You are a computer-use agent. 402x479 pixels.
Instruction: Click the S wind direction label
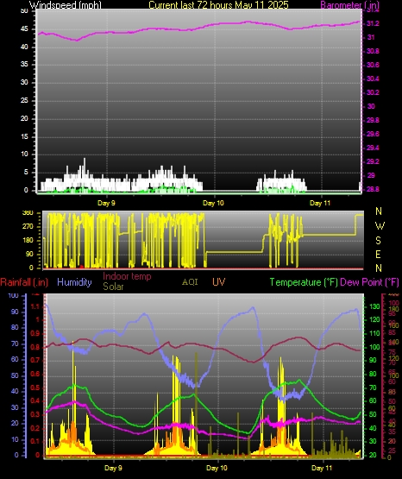pos(378,241)
